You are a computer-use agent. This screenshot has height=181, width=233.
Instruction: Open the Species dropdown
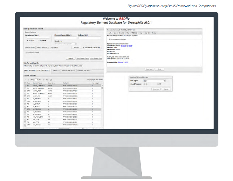click(76, 44)
